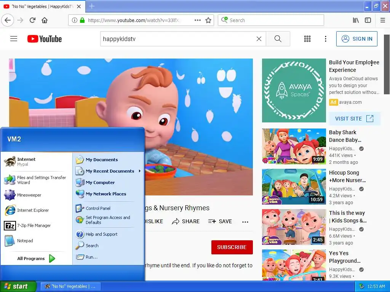Open the YouTube apps grid icon
This screenshot has width=390, height=292.
click(x=307, y=39)
